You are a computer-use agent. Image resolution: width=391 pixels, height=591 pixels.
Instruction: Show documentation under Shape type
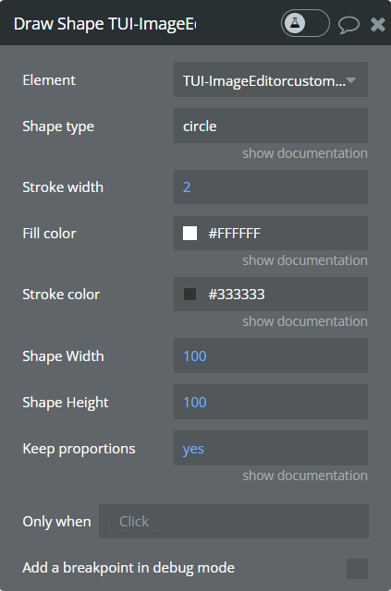(304, 153)
